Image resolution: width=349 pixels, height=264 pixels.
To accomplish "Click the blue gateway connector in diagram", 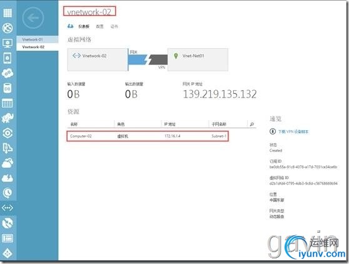I will [x=138, y=59].
